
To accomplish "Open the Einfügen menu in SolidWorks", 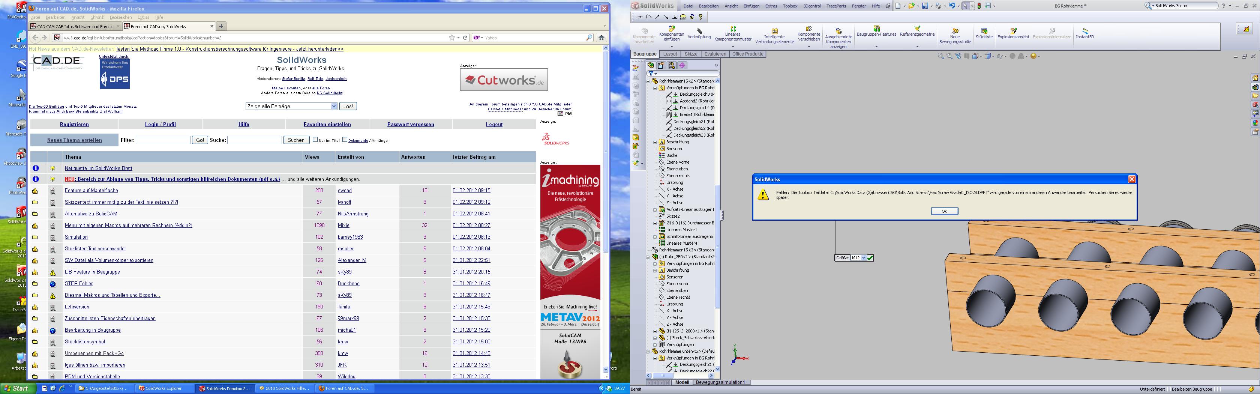I will 751,6.
